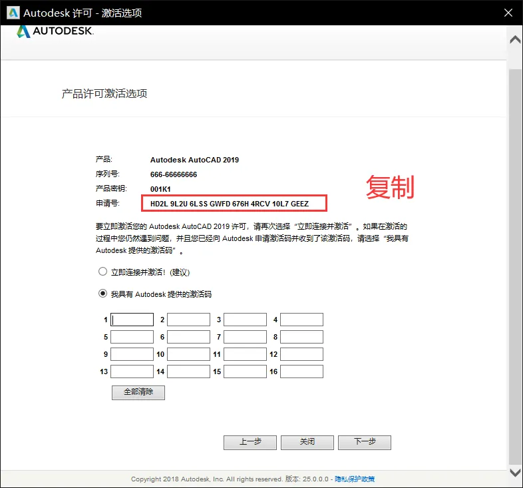This screenshot has height=488, width=523.
Task: Click activation code field 12
Action: coord(301,354)
